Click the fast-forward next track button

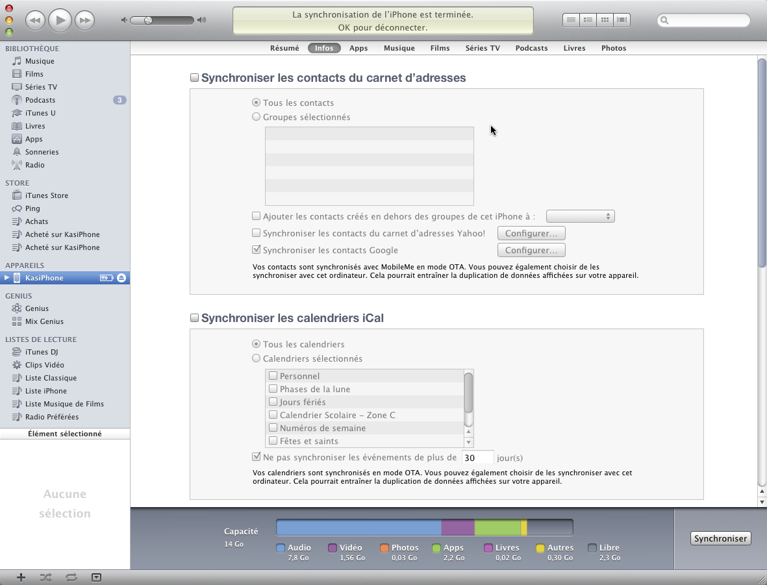85,21
